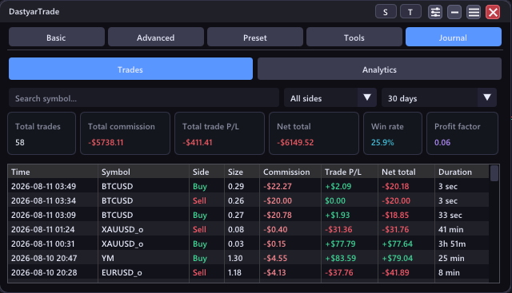Select the 2026-08-11 03:09 trade row
Screen dimensions: 512x293
[249, 215]
